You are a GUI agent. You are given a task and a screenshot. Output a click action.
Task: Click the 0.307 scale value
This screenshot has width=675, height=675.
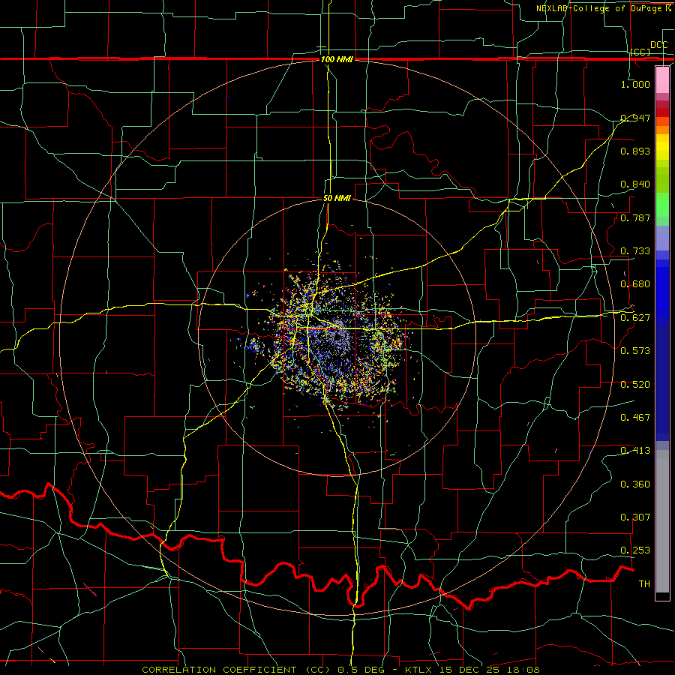point(635,517)
